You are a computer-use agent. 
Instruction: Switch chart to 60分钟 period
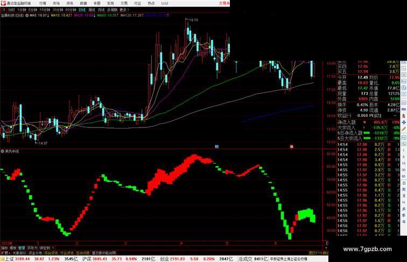71,10
